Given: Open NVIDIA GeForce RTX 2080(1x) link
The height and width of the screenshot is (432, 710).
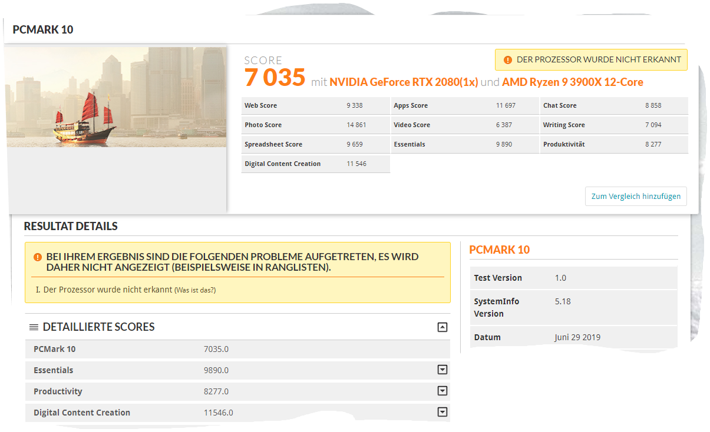Looking at the screenshot, I should pyautogui.click(x=404, y=82).
